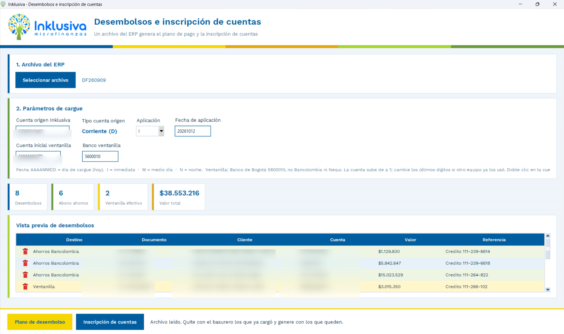The width and height of the screenshot is (564, 334).
Task: Click the Fecha de aplicación field
Action: point(193,131)
